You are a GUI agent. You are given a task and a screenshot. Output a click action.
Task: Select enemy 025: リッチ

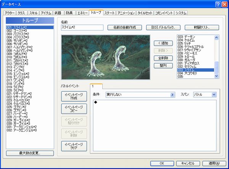coord(196,44)
